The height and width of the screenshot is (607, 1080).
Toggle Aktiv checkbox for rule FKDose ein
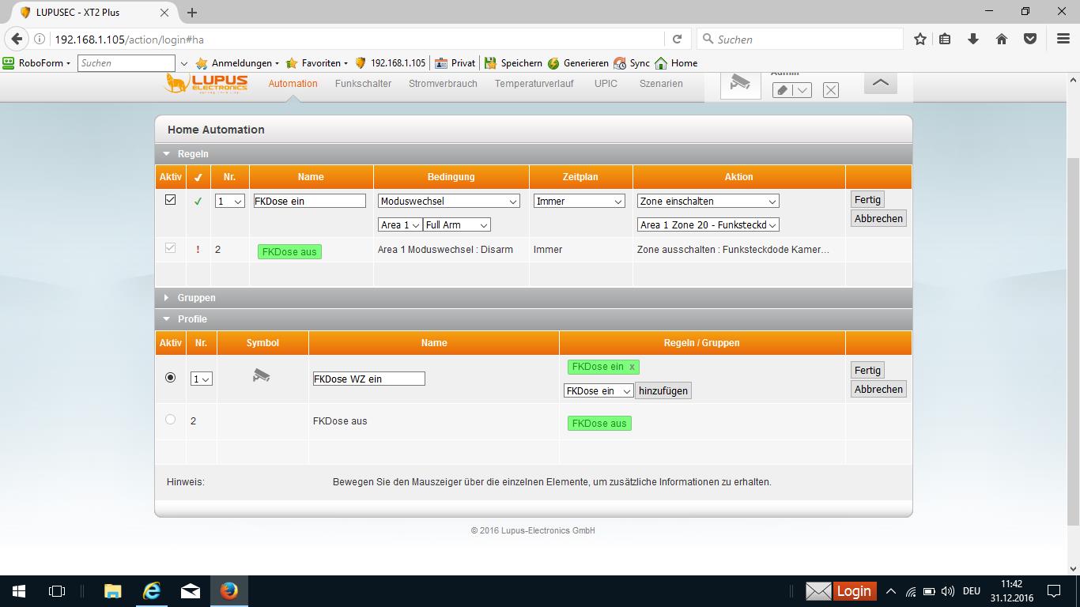170,200
